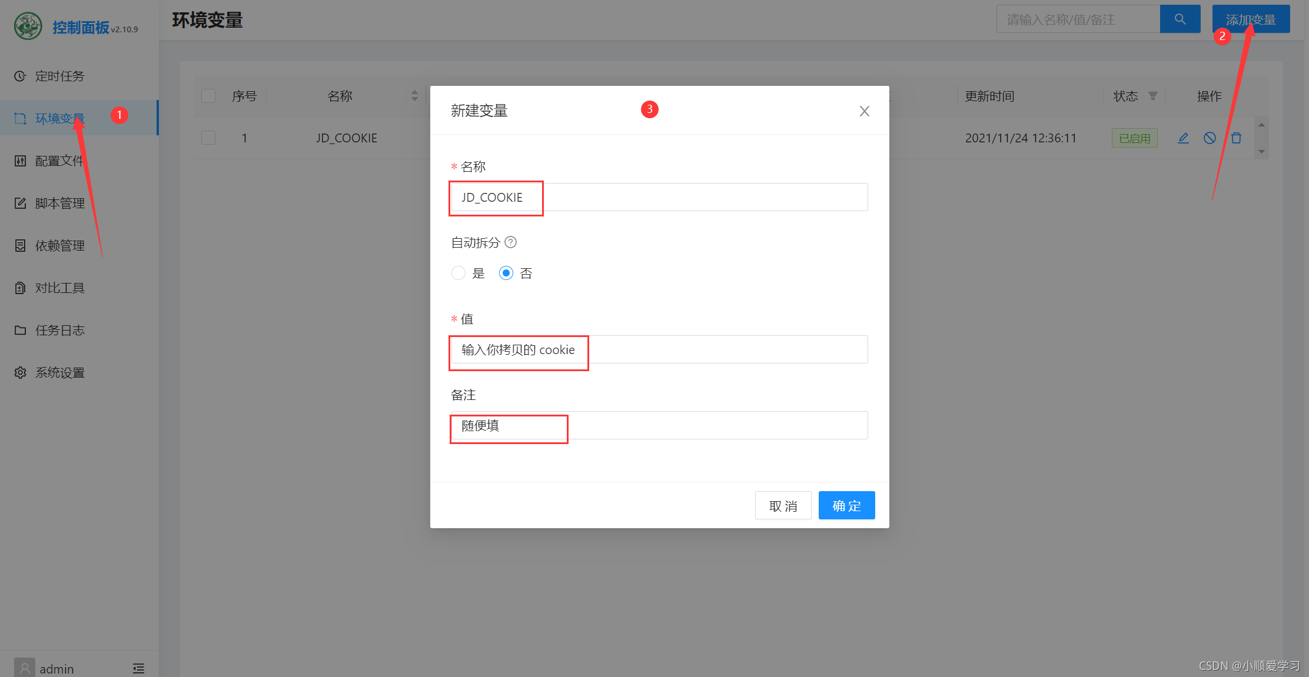Click the 配置文件 sliders icon
1309x677 pixels.
click(x=20, y=161)
